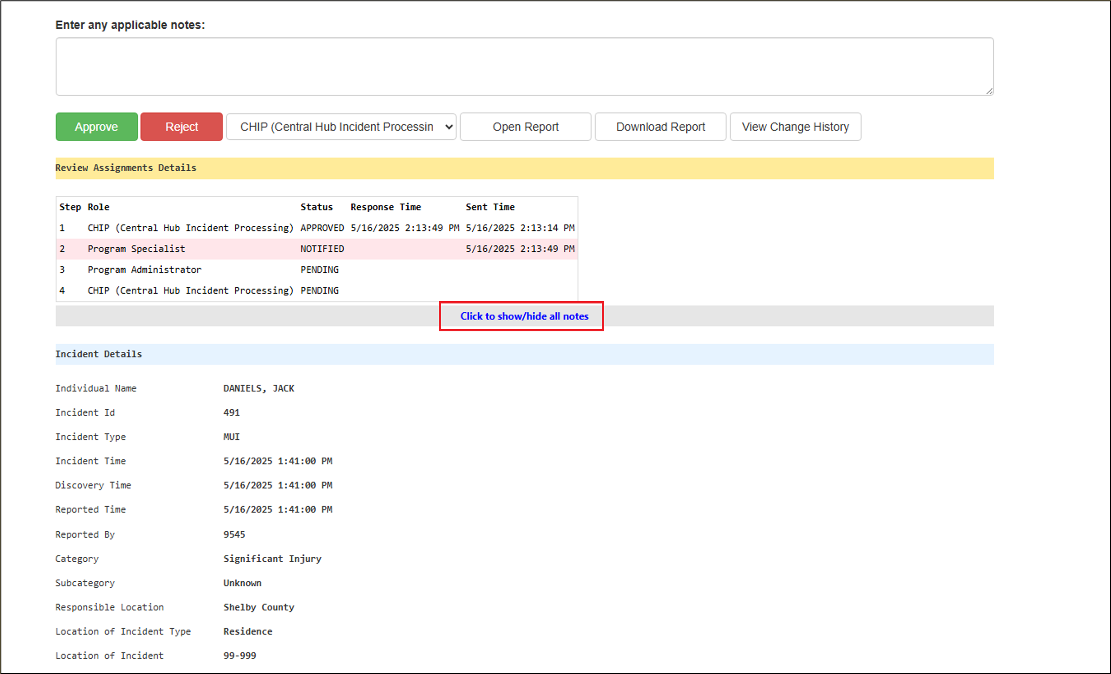Click the Reported Time value
The width and height of the screenshot is (1111, 674).
click(278, 509)
